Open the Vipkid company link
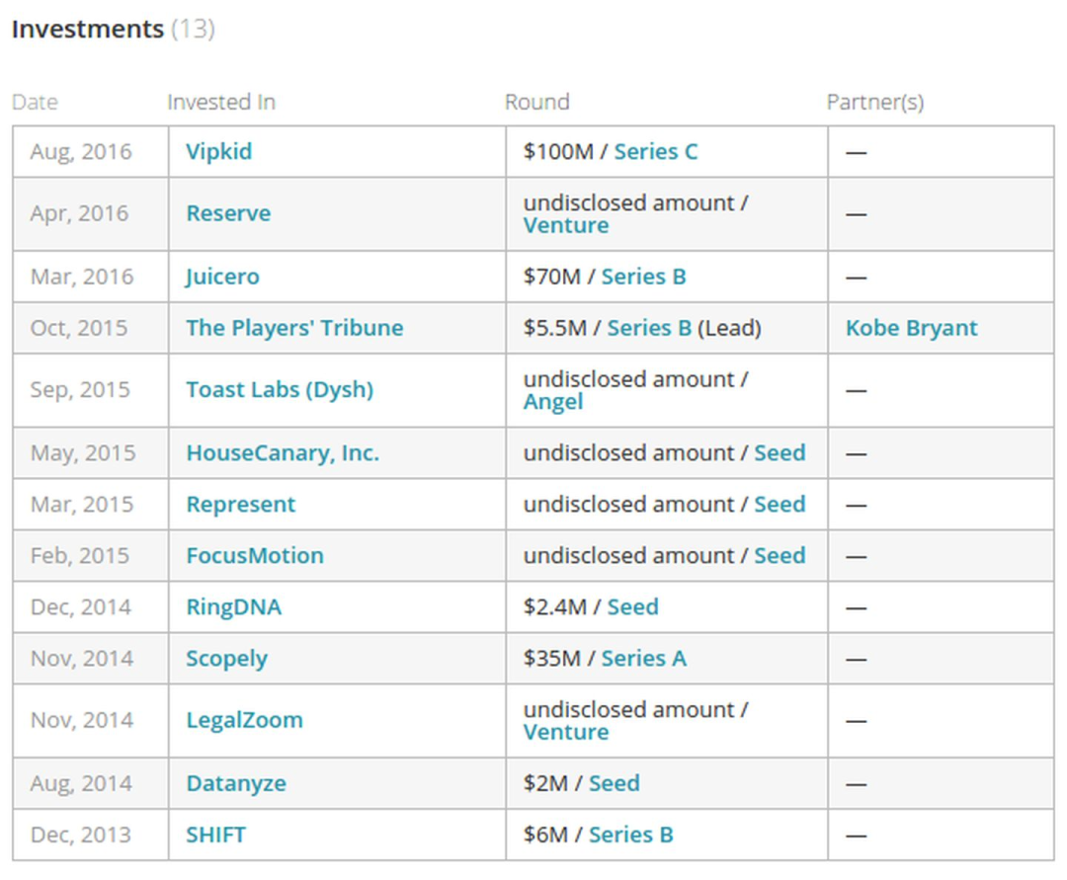Image resolution: width=1067 pixels, height=880 pixels. point(218,151)
